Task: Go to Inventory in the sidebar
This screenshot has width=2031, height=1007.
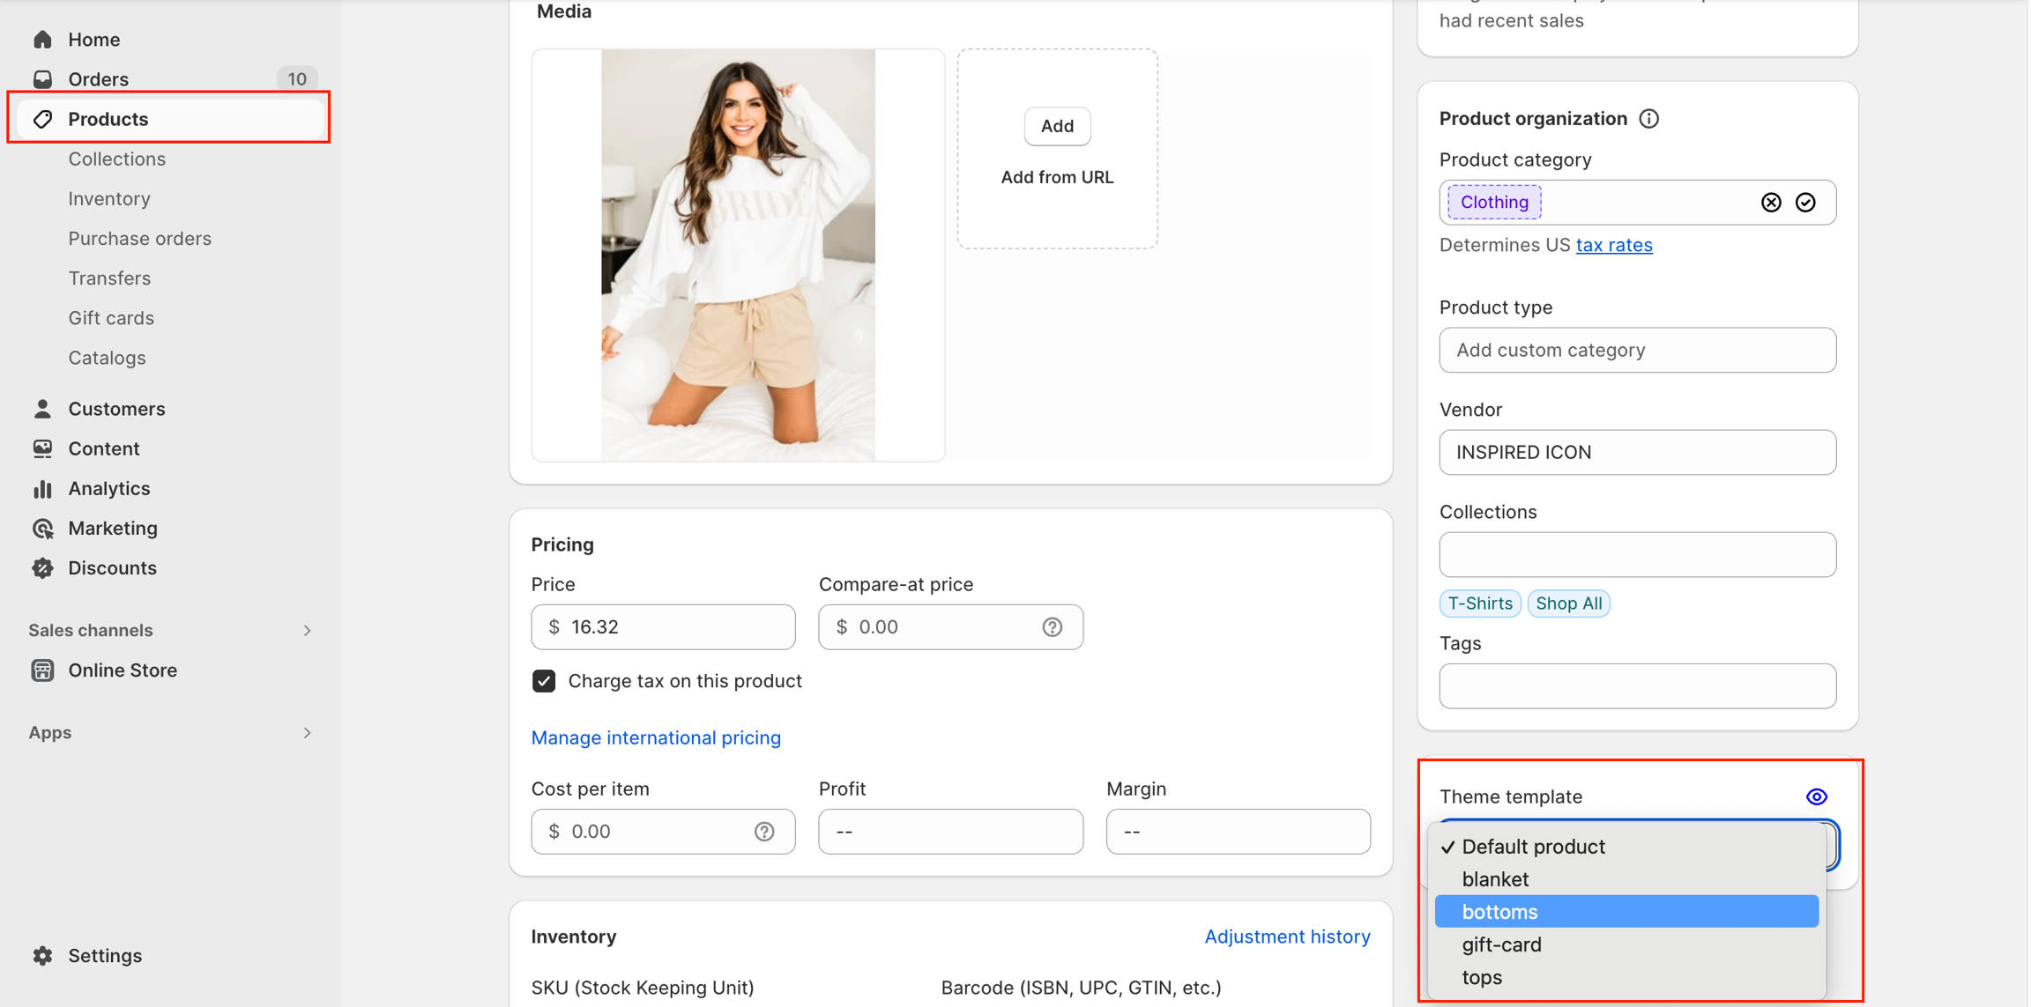Action: pyautogui.click(x=109, y=199)
